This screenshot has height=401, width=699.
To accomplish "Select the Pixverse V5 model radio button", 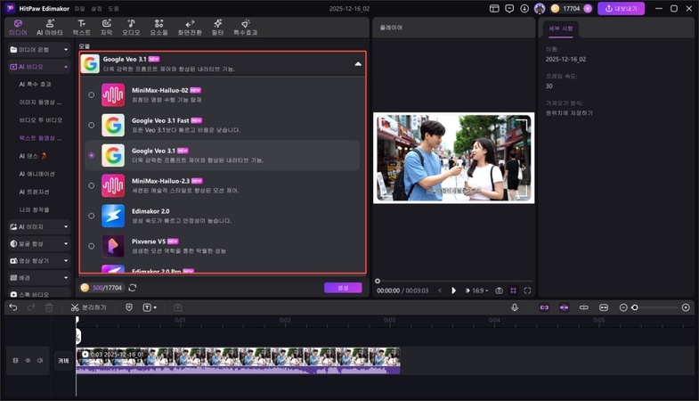I will (x=92, y=246).
